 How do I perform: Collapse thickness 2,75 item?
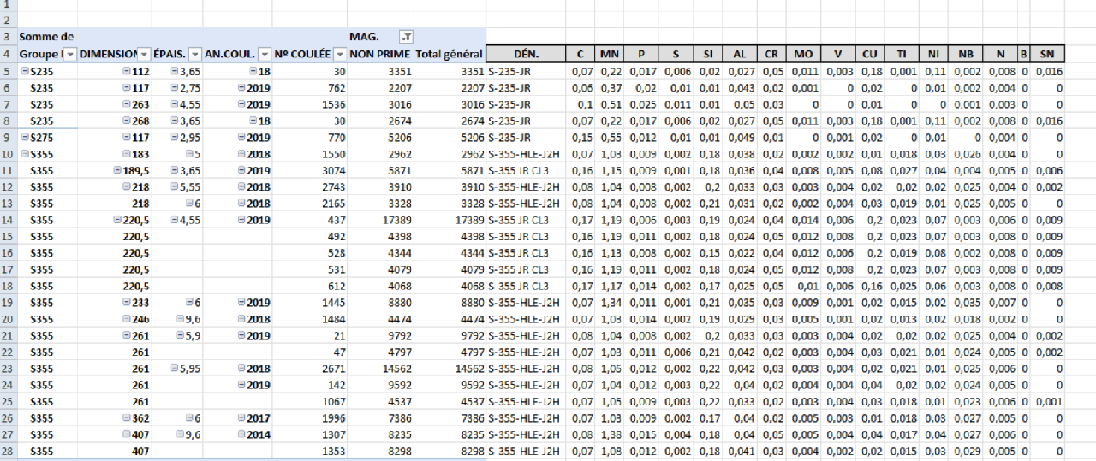tap(175, 88)
